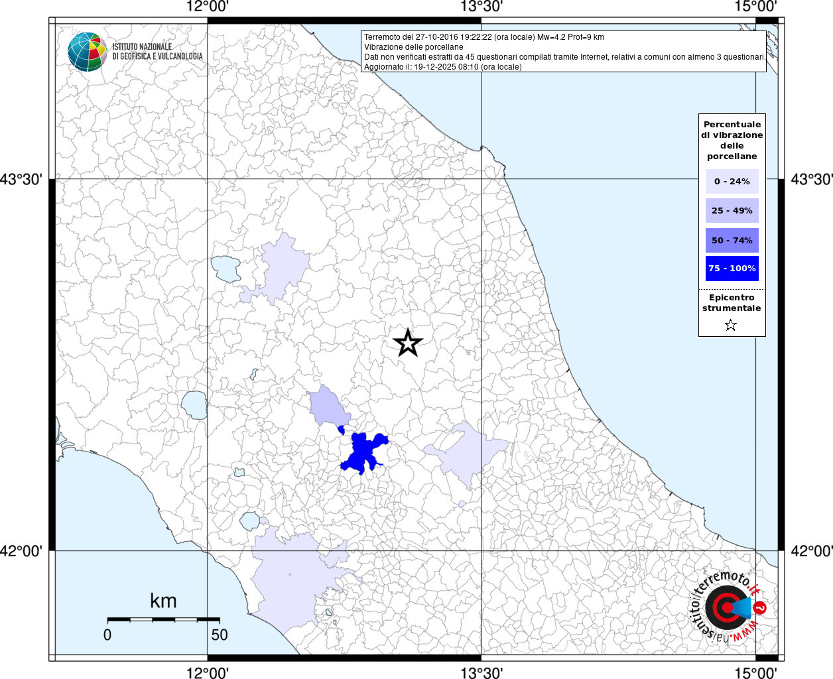Select the 25 - 49% legend swatch
This screenshot has width=833, height=679.
(x=732, y=210)
